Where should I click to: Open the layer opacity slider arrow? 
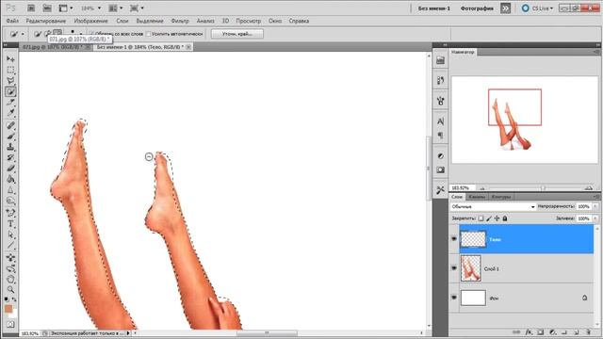595,207
